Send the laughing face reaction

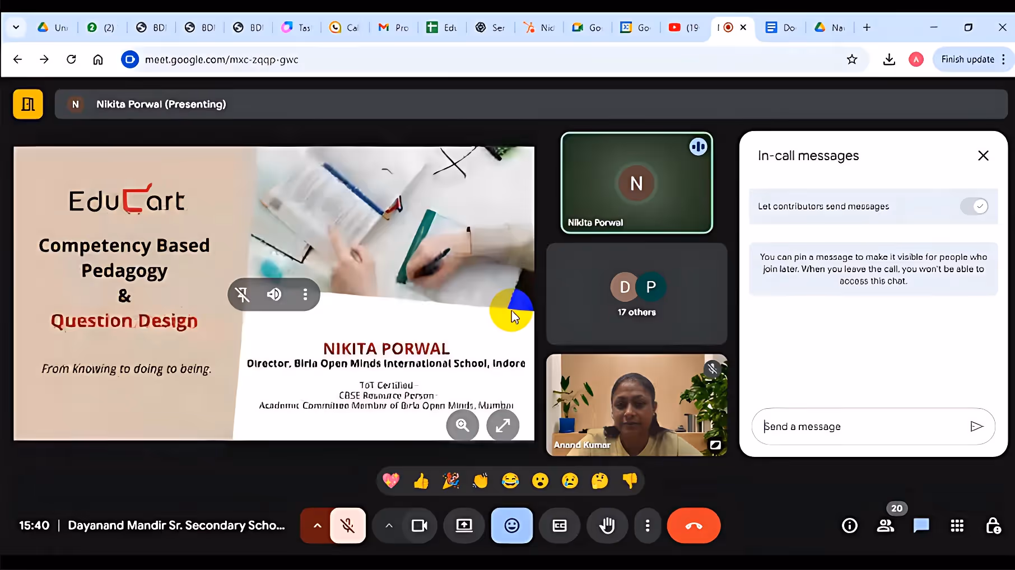510,480
